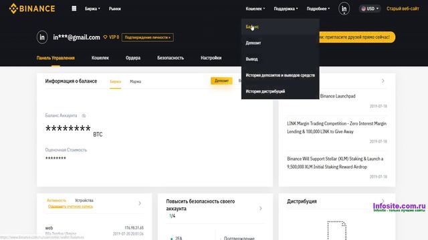The width and height of the screenshot is (428, 240).
Task: Click the empty distribution document icon
Action: click(x=337, y=230)
